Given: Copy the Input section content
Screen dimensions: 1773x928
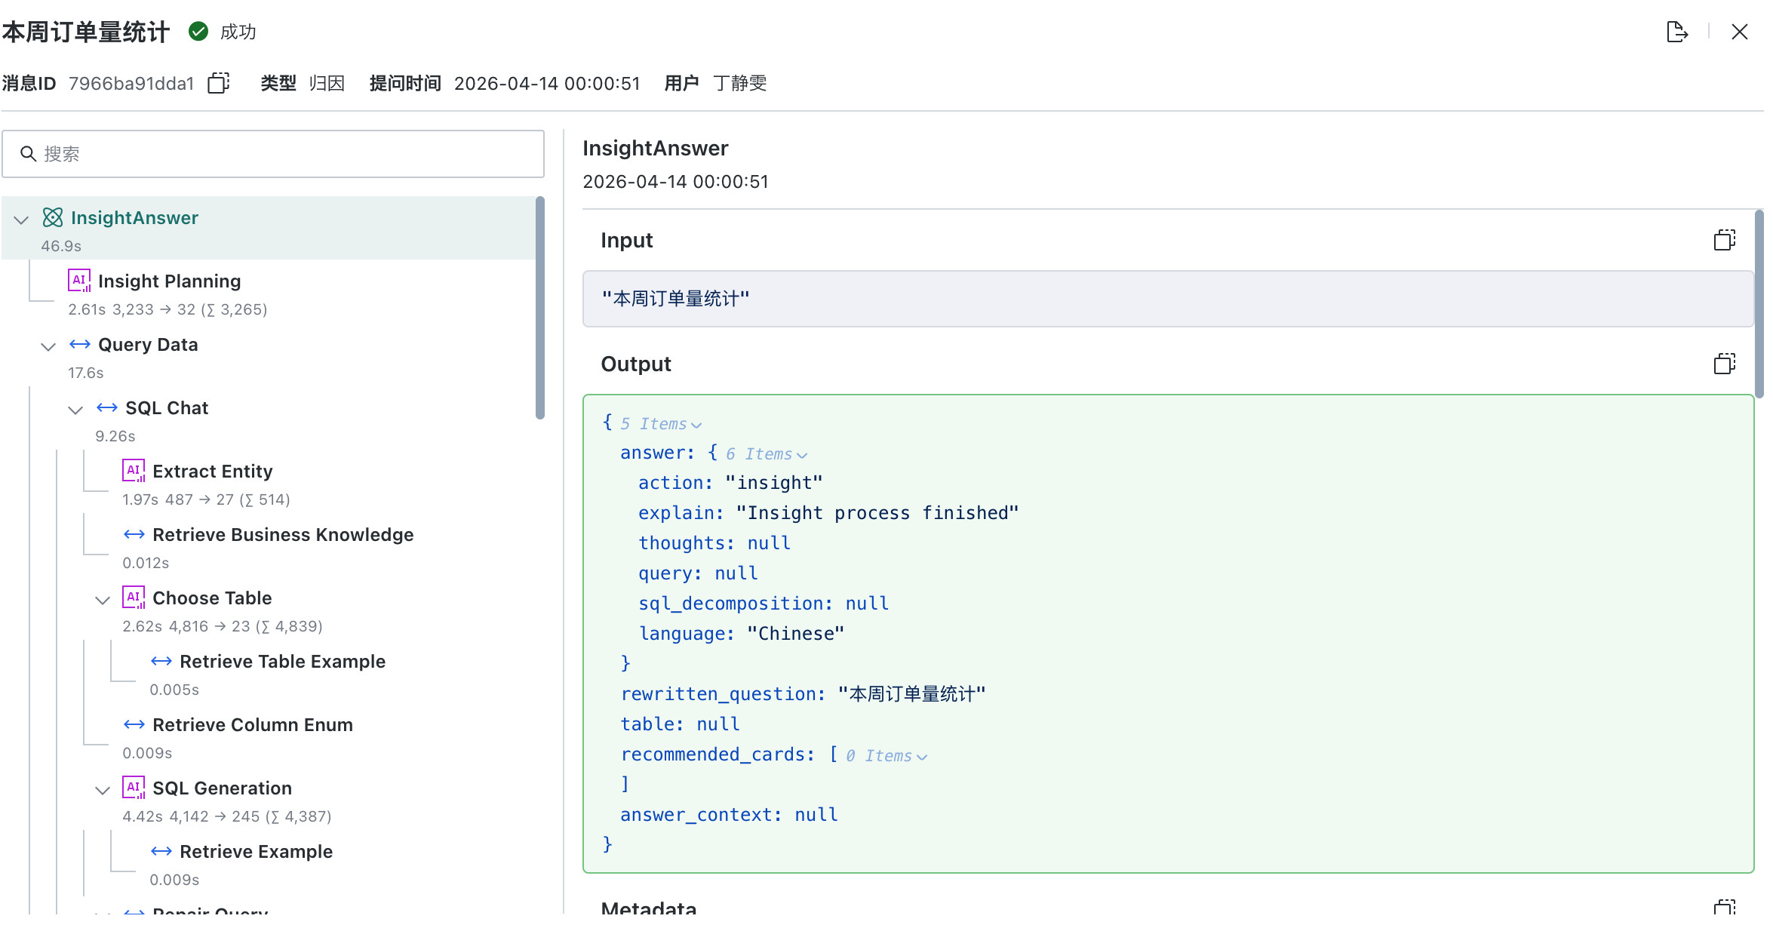Looking at the screenshot, I should [x=1724, y=240].
